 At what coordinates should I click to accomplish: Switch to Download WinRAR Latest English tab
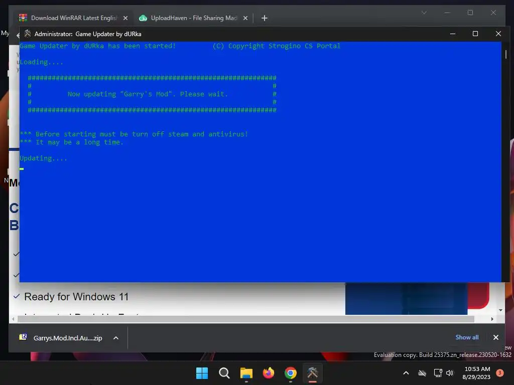(74, 18)
